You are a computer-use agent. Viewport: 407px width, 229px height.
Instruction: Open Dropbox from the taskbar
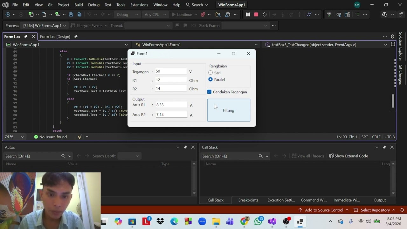click(160, 221)
